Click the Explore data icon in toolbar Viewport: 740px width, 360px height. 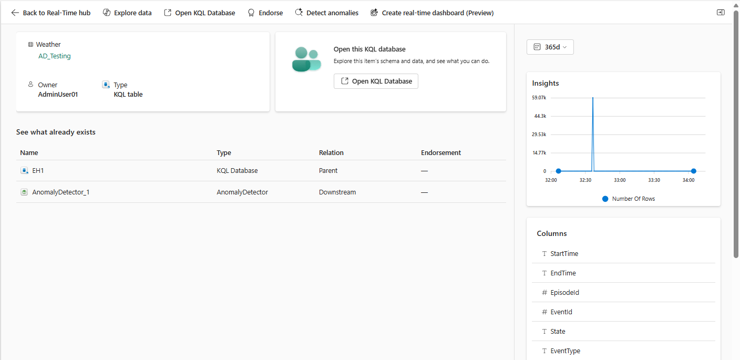click(107, 13)
